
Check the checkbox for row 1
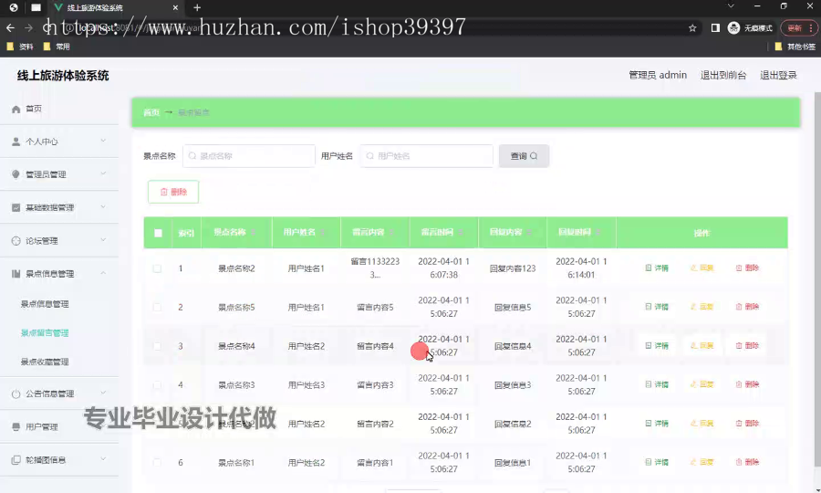coord(157,268)
